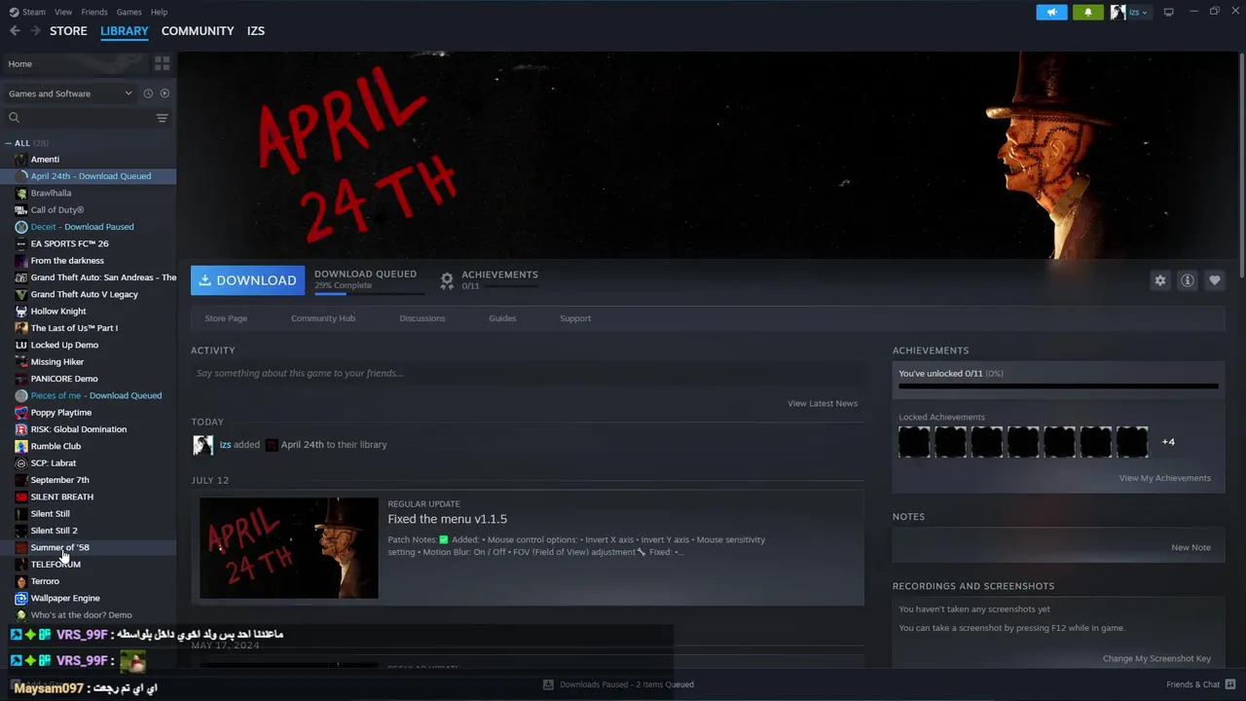Open the Support tab
The height and width of the screenshot is (701, 1246).
[575, 318]
